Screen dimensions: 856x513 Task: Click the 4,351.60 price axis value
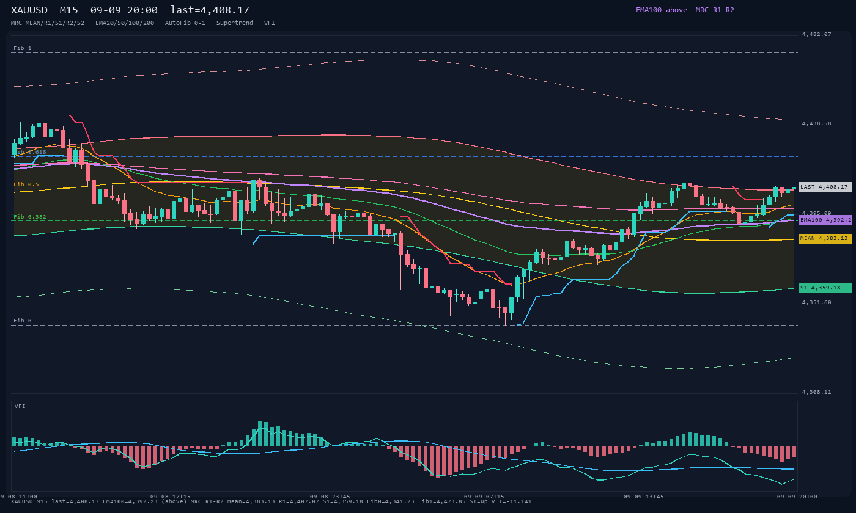(817, 302)
